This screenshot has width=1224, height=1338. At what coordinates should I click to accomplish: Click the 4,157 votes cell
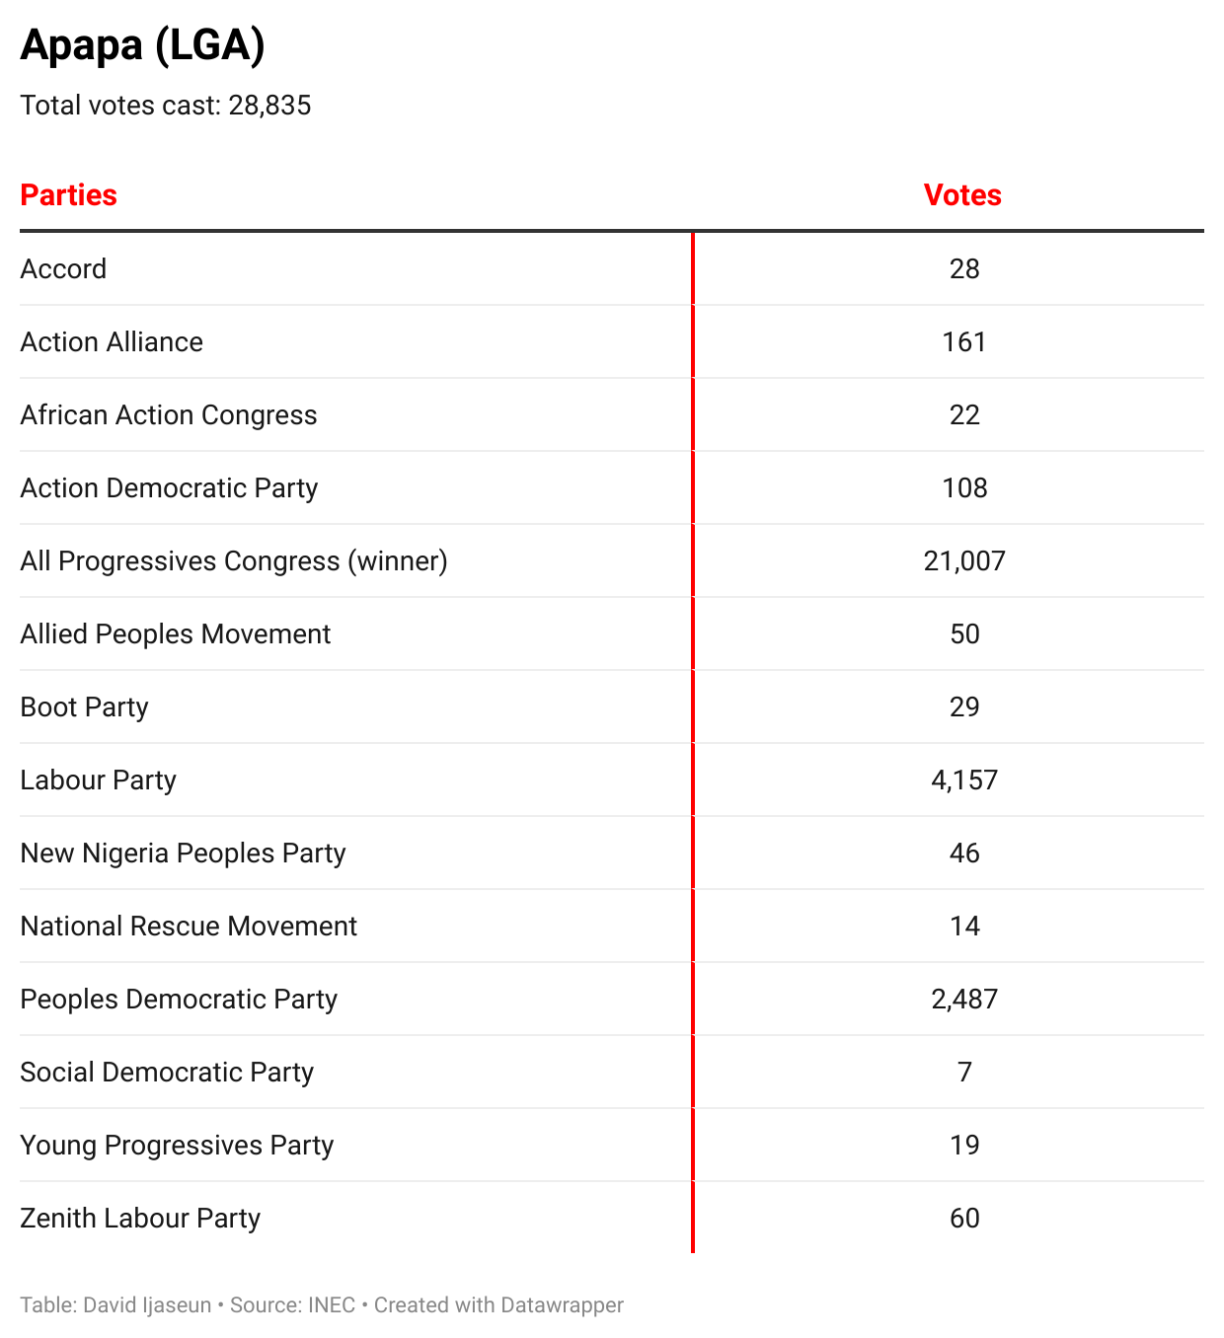pyautogui.click(x=964, y=780)
